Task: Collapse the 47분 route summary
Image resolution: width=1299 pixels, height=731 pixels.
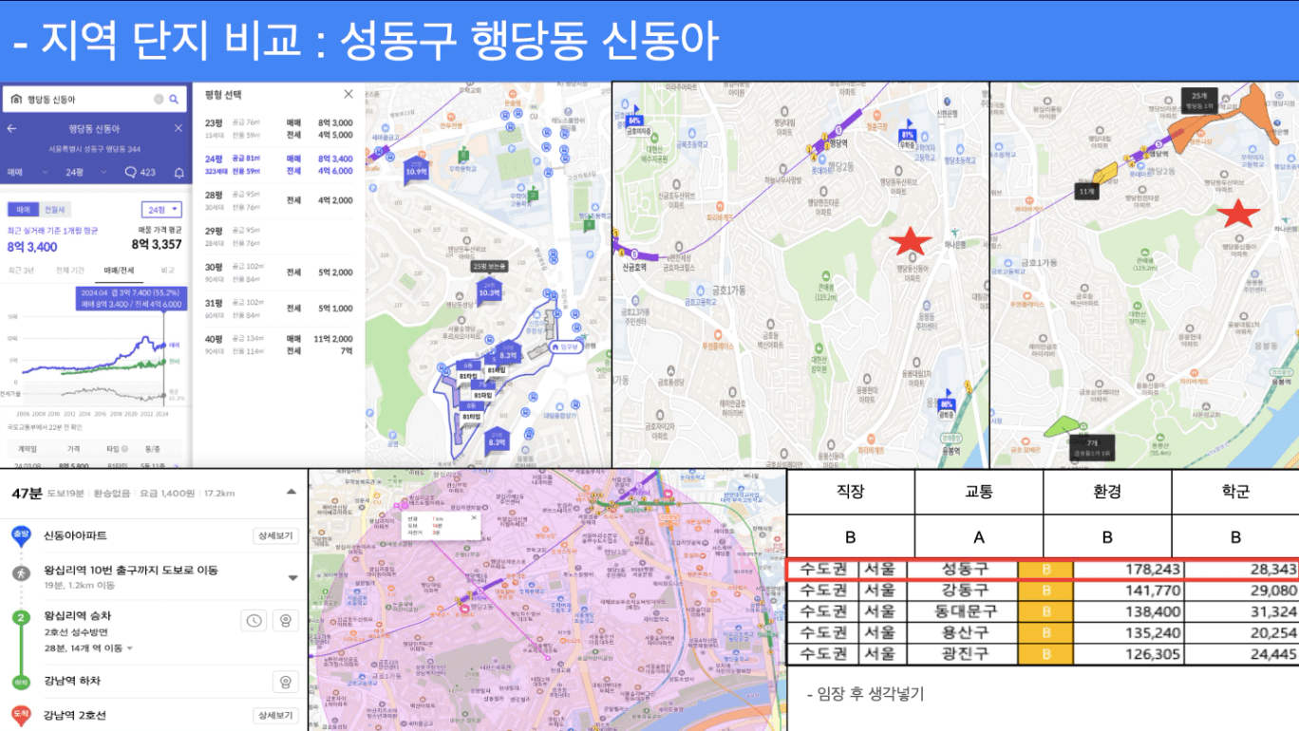Action: [x=291, y=492]
